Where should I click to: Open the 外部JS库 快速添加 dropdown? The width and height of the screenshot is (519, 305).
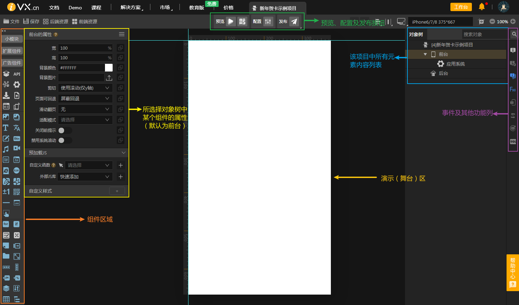point(85,177)
